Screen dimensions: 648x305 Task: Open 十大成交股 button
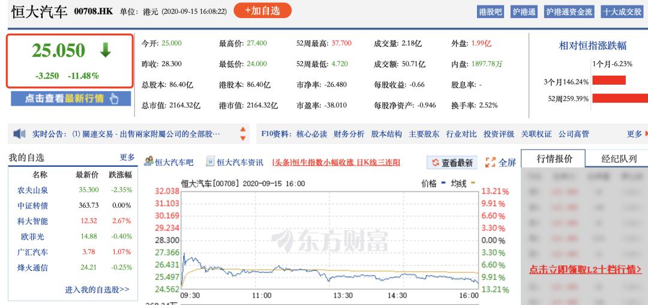[622, 11]
